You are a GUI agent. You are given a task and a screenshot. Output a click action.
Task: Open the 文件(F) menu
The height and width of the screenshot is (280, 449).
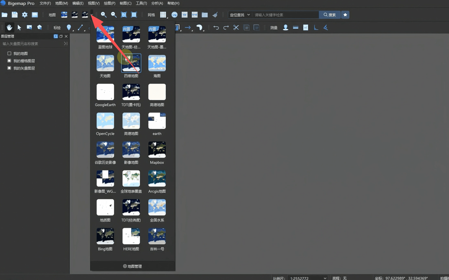point(45,3)
